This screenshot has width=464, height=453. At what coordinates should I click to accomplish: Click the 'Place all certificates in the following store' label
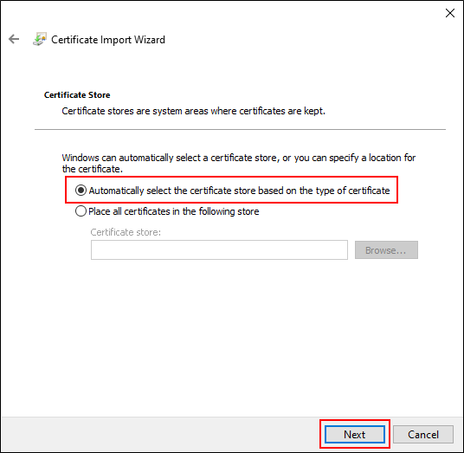pos(174,211)
